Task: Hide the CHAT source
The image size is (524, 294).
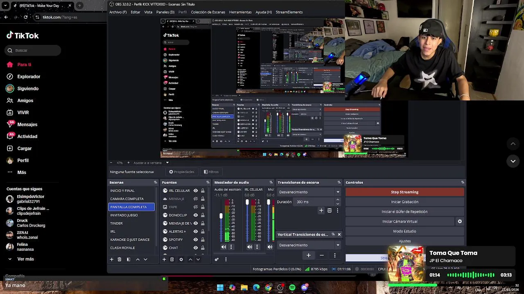Action: [x=196, y=248]
